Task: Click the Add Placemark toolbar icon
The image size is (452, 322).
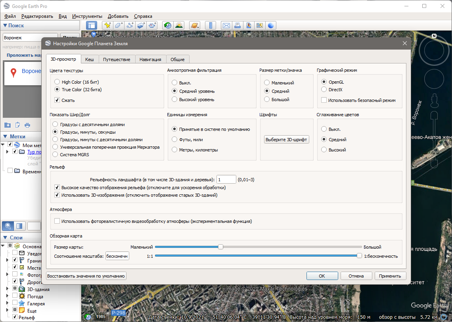Action: 107,25
